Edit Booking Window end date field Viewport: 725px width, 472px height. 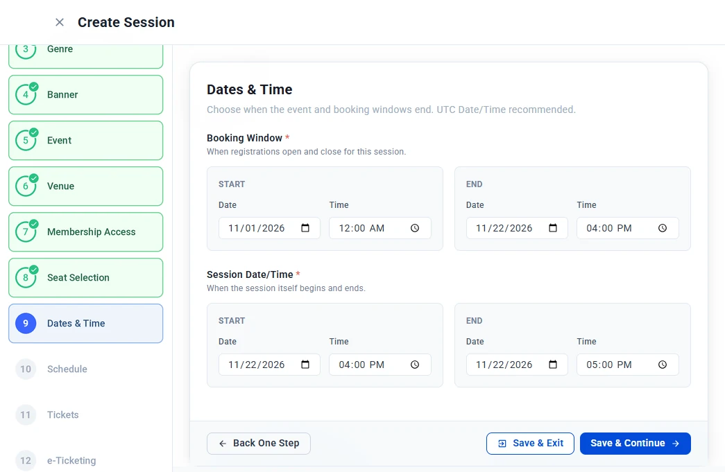[x=517, y=228]
